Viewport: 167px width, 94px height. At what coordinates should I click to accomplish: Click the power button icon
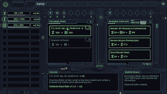(x=6, y=5)
